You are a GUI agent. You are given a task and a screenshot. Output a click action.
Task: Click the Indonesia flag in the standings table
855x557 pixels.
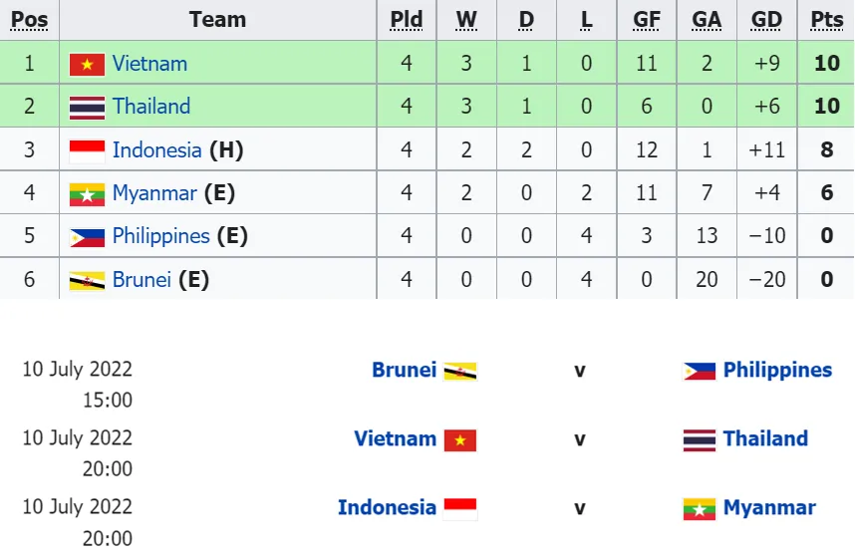[x=87, y=150]
